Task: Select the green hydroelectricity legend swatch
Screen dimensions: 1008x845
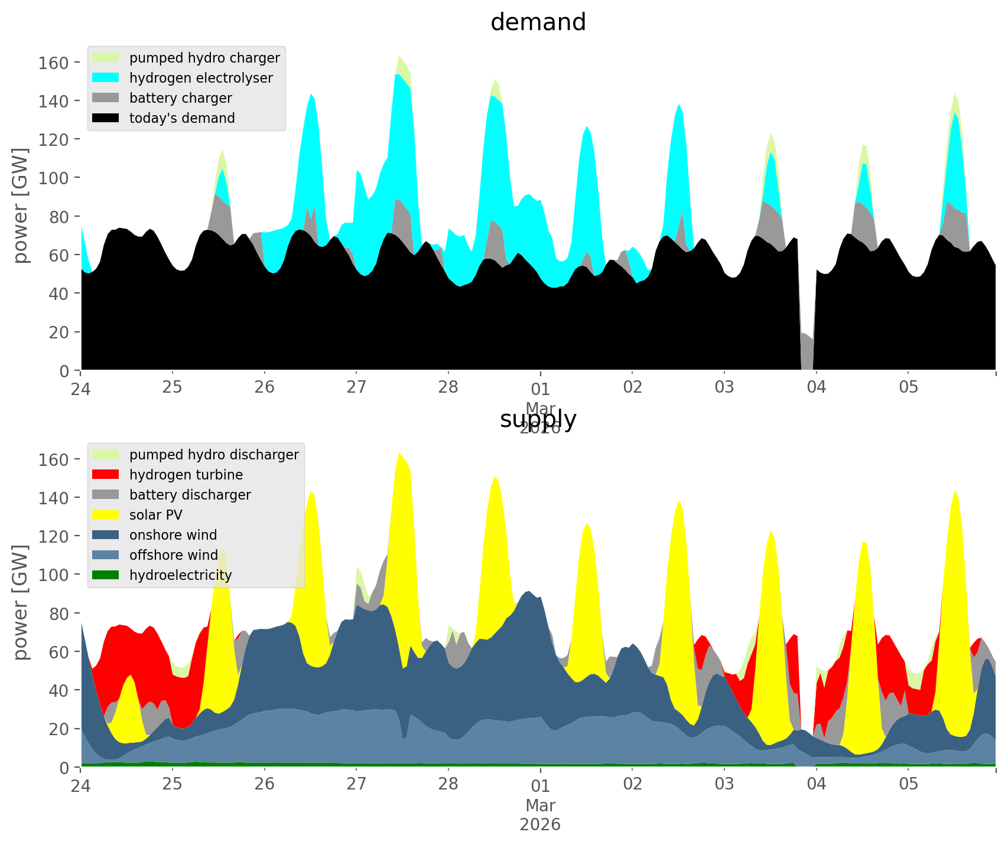Action: pyautogui.click(x=106, y=575)
